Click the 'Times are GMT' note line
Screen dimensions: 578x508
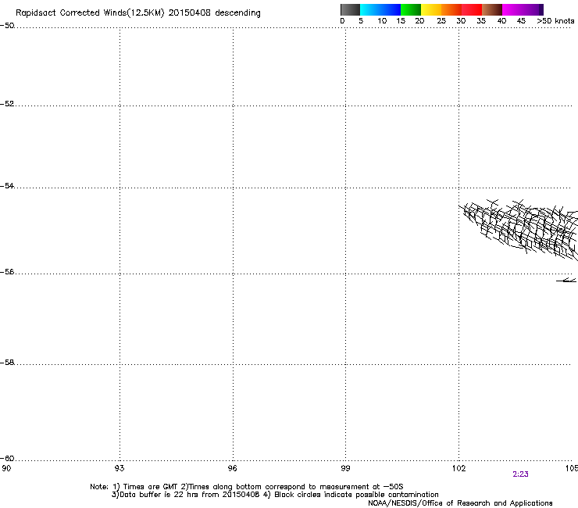click(247, 487)
